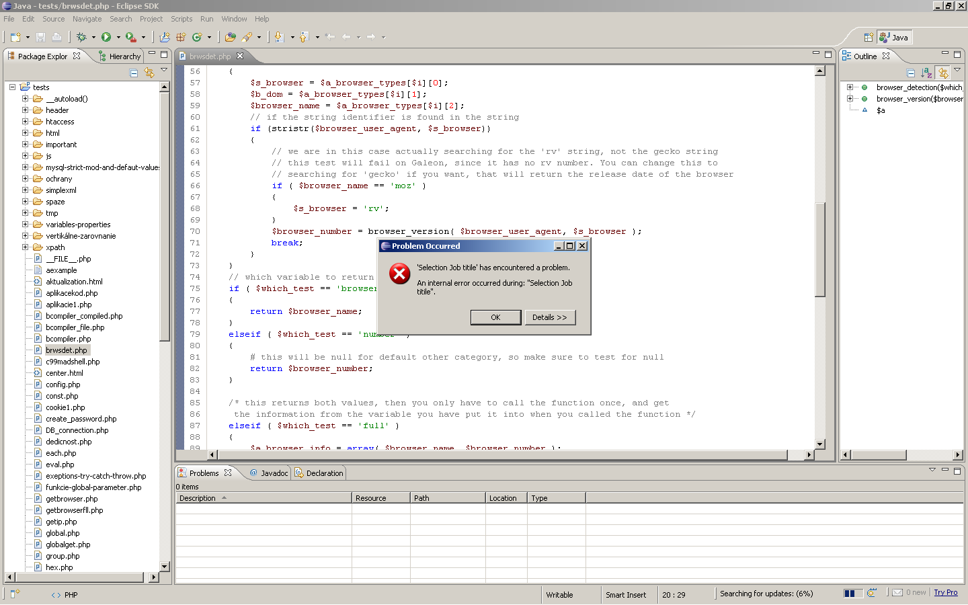Screen dimensions: 968x605
Task: Select the Java perspective button
Action: tap(894, 38)
